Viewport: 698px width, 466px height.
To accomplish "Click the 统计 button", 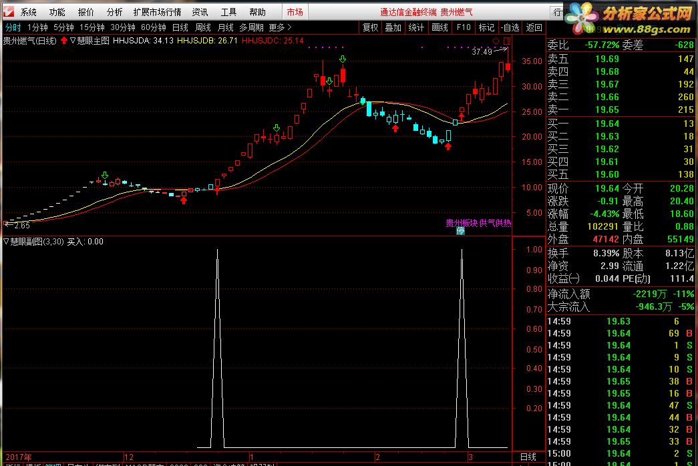I will tap(416, 27).
